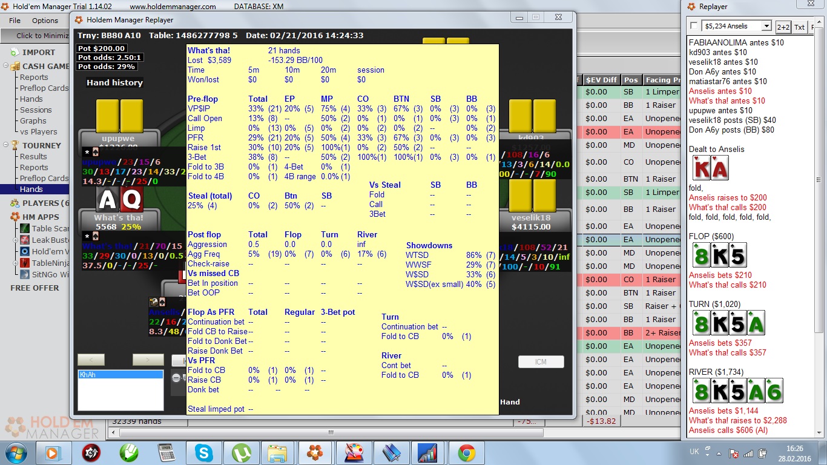Switch to Holdem Manager taskbar icon
This screenshot has width=827, height=465.
point(315,452)
